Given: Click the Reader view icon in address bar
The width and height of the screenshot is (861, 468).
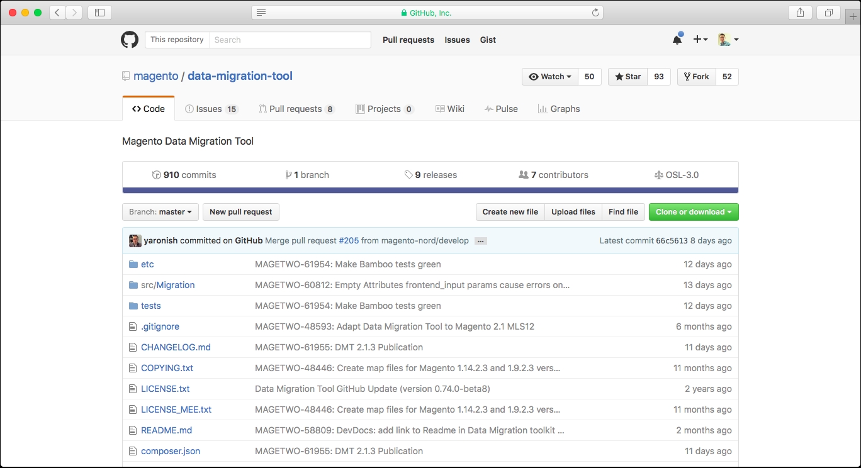Looking at the screenshot, I should [261, 13].
